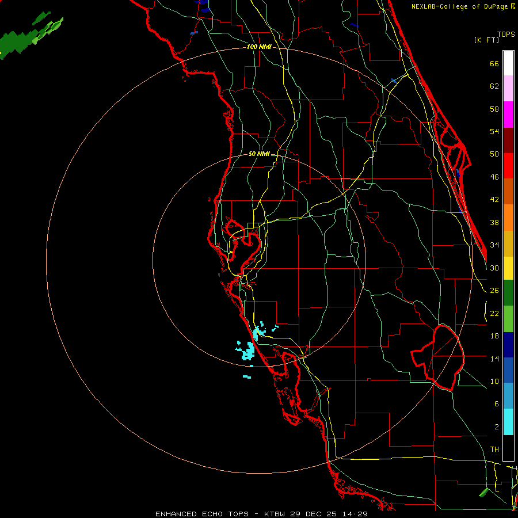
Task: Pick the dark red legend swatch
Action: (x=508, y=140)
